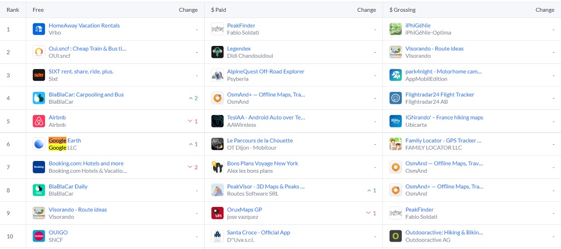Click the park4night app icon
561x249 pixels.
point(396,75)
